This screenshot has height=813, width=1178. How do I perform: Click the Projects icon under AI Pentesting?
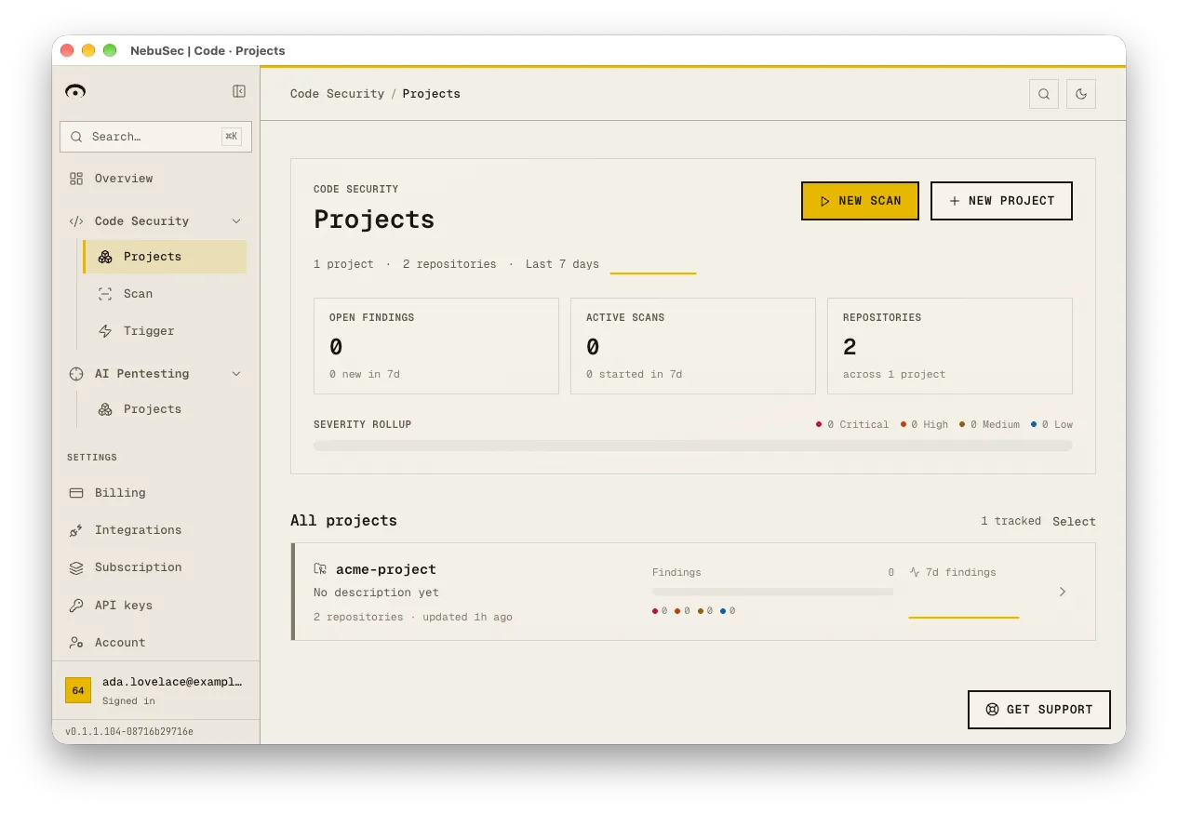coord(105,409)
